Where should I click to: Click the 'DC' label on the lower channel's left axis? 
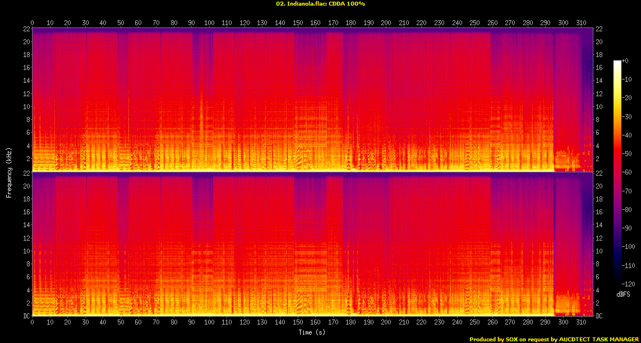tap(25, 316)
